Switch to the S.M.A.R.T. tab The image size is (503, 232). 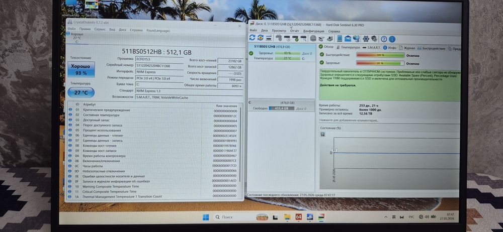point(372,47)
